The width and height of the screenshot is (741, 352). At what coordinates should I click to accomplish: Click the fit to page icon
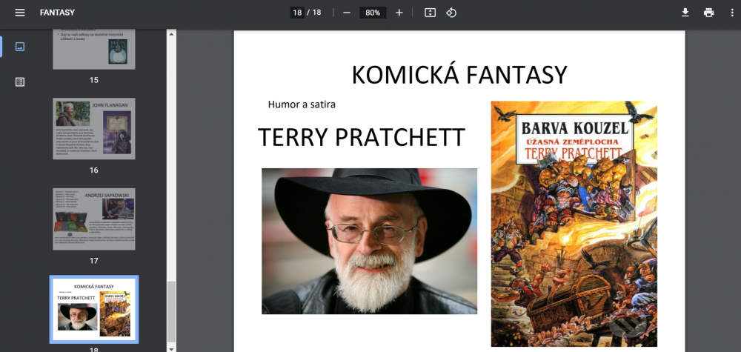pyautogui.click(x=430, y=13)
